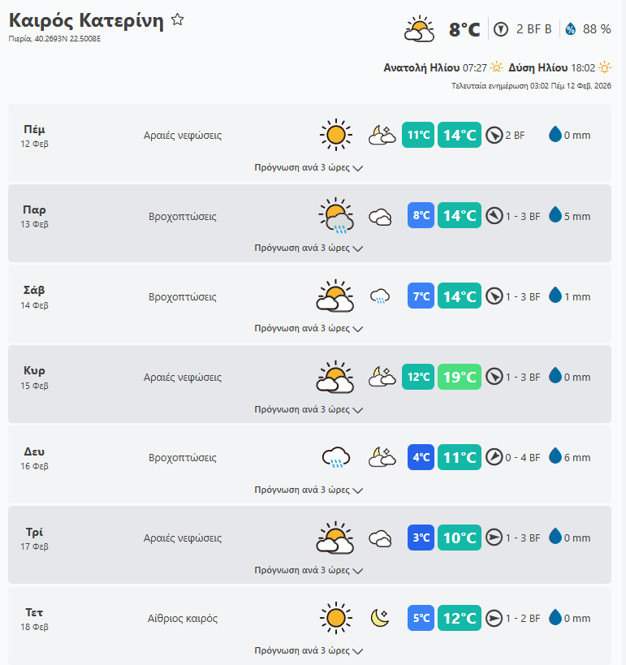
Task: Click the sunset sun icon after 18:02
Action: 604,67
